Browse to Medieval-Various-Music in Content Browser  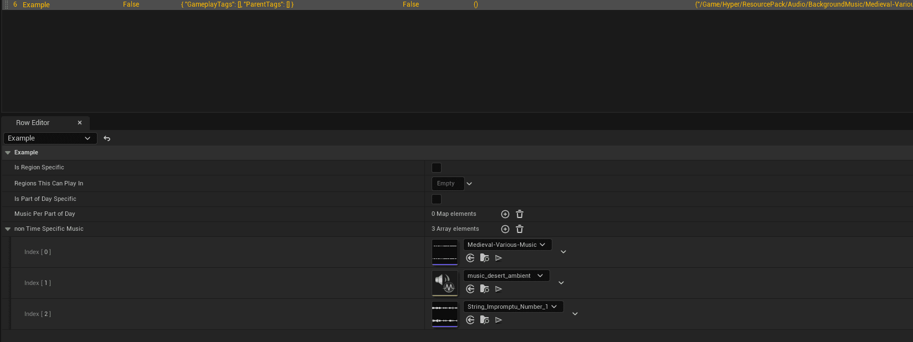pos(485,258)
